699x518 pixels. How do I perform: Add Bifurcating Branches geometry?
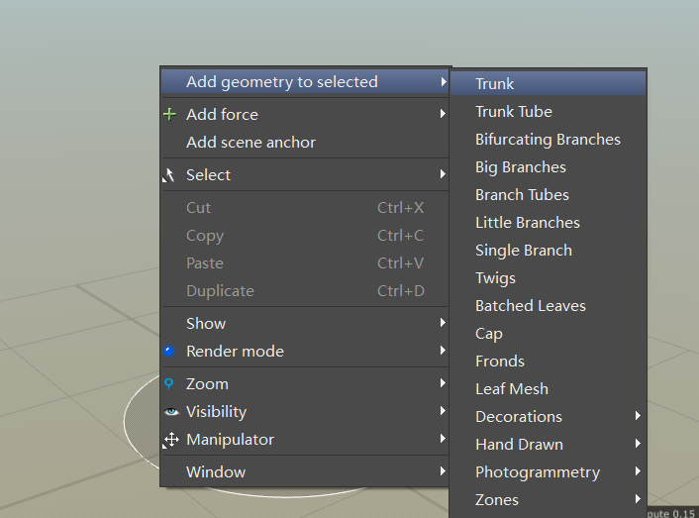click(548, 139)
